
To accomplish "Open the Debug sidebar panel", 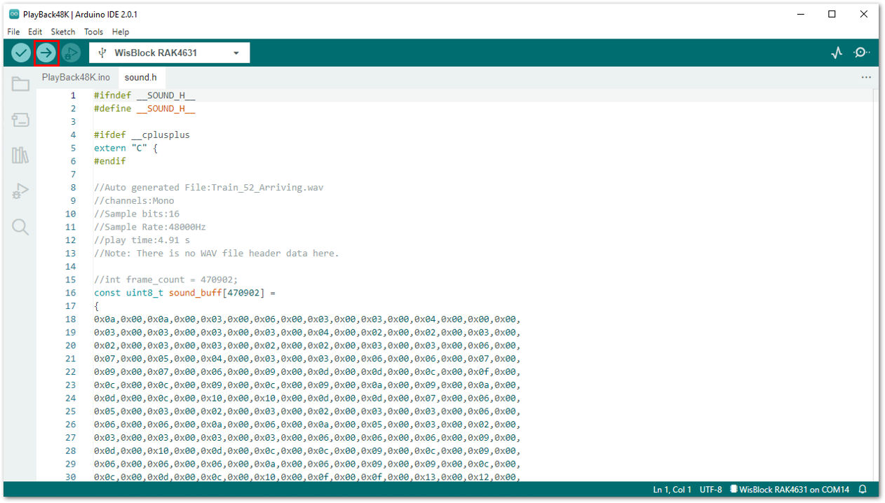I will click(x=20, y=191).
